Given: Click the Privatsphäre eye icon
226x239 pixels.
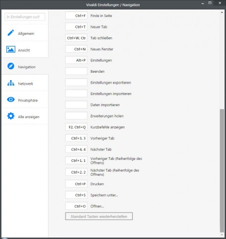Looking at the screenshot, I should (11, 100).
